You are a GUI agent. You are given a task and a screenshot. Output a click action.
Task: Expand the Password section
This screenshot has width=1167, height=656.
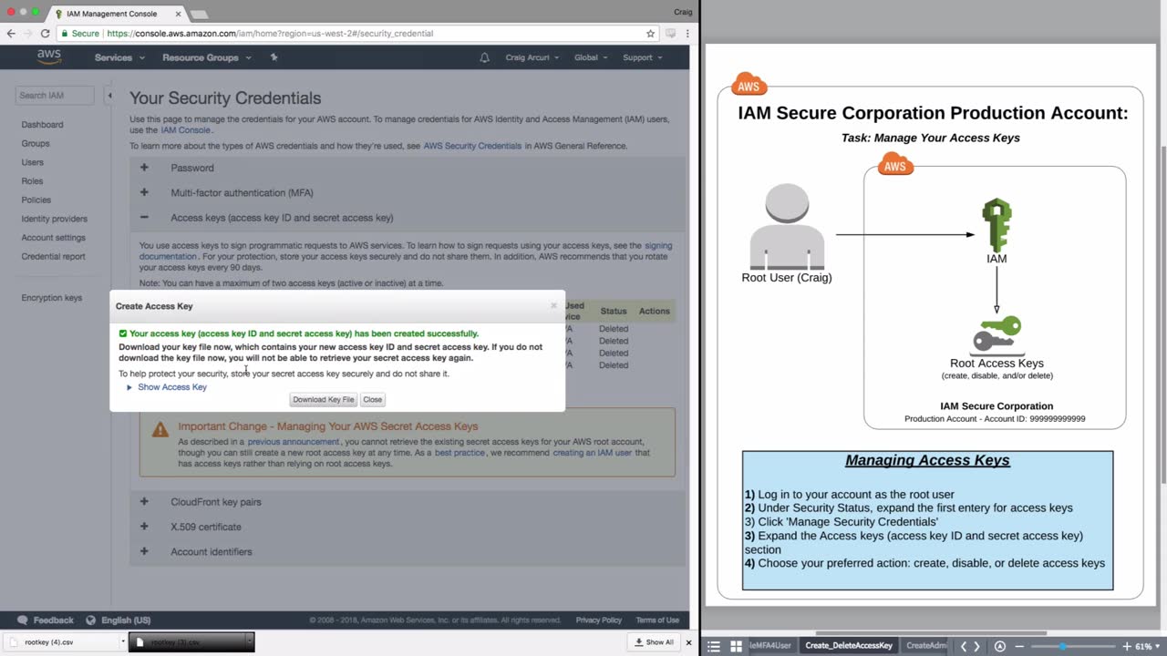click(x=144, y=168)
